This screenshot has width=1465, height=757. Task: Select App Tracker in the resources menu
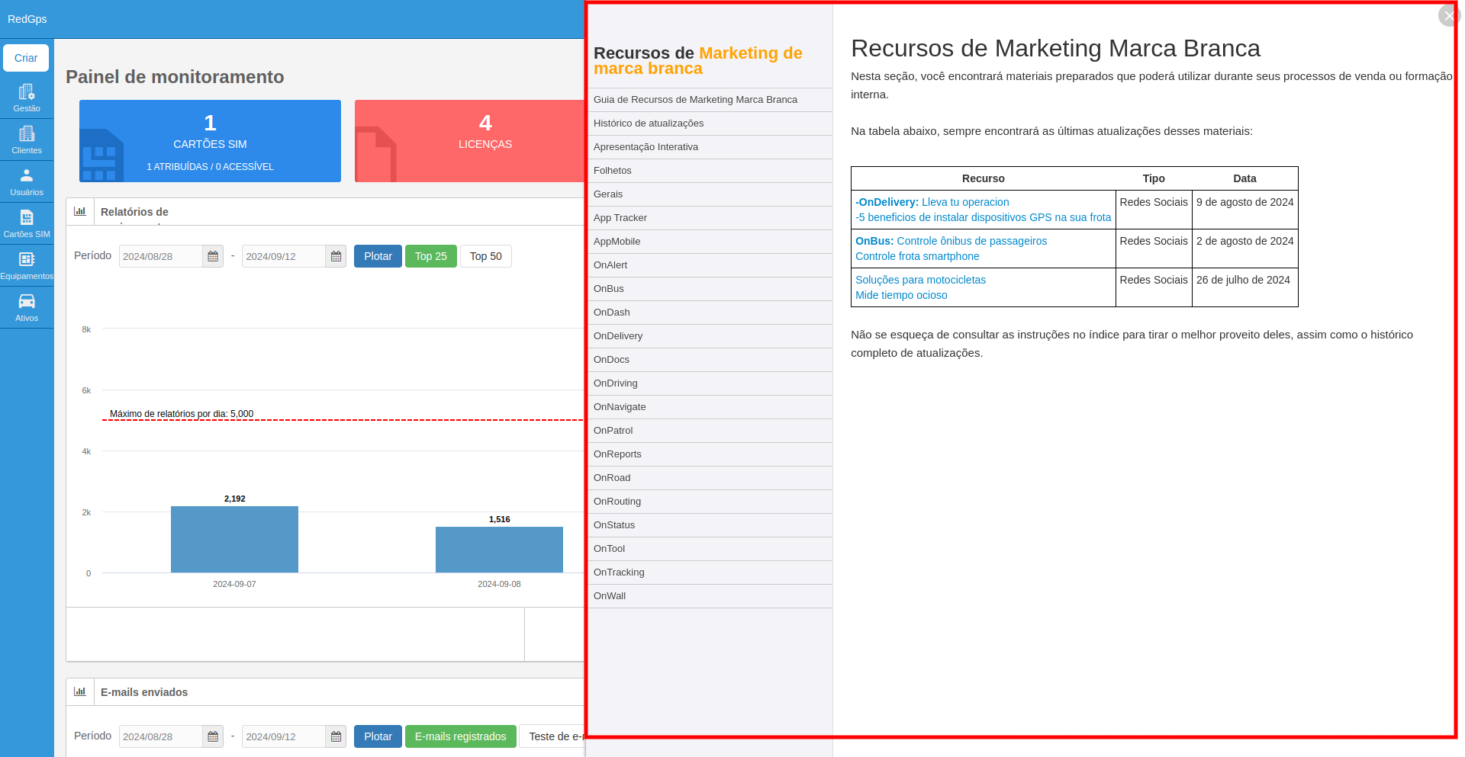click(710, 218)
